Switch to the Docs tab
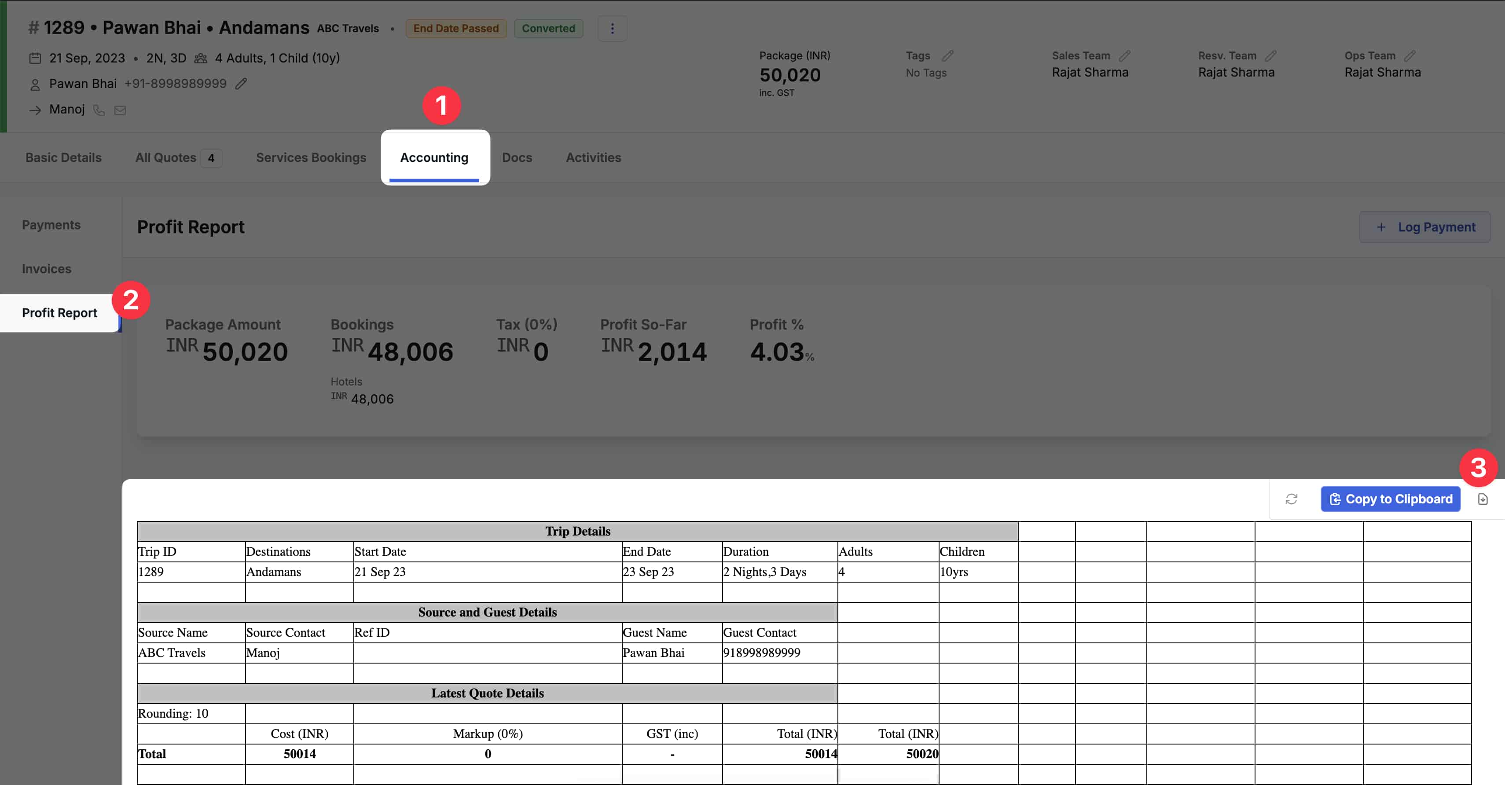Image resolution: width=1505 pixels, height=785 pixels. click(x=517, y=157)
